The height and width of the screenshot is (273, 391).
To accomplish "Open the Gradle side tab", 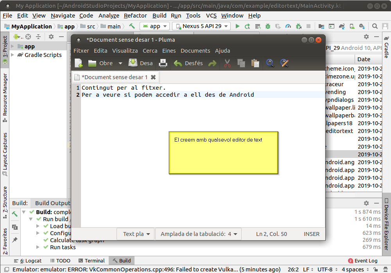I will (386, 47).
